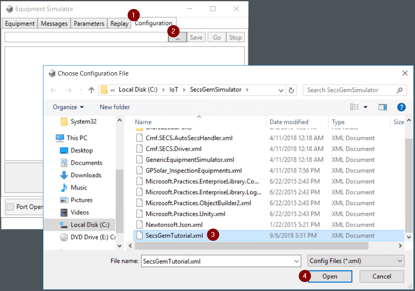Click the configuration path input field
The width and height of the screenshot is (415, 291).
click(x=86, y=37)
